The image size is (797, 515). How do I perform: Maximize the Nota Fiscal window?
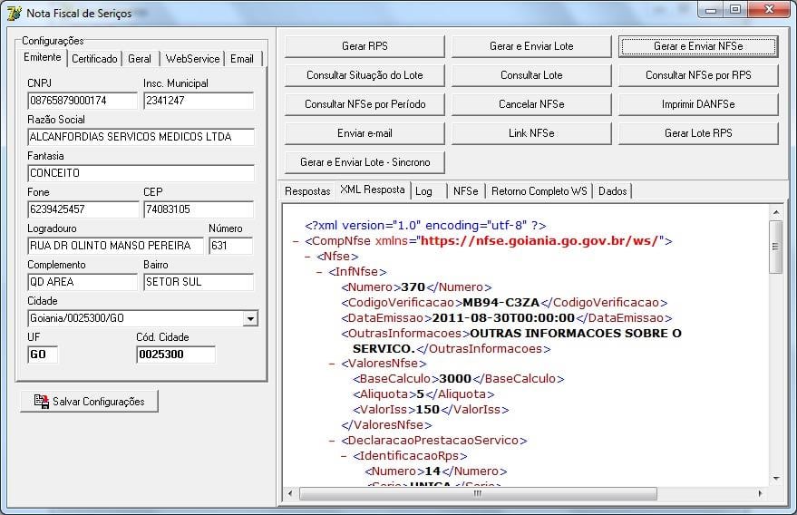pos(735,10)
